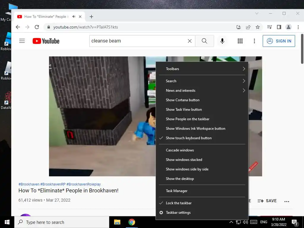
Task: Share this page icon in address bar
Action: pos(248,27)
